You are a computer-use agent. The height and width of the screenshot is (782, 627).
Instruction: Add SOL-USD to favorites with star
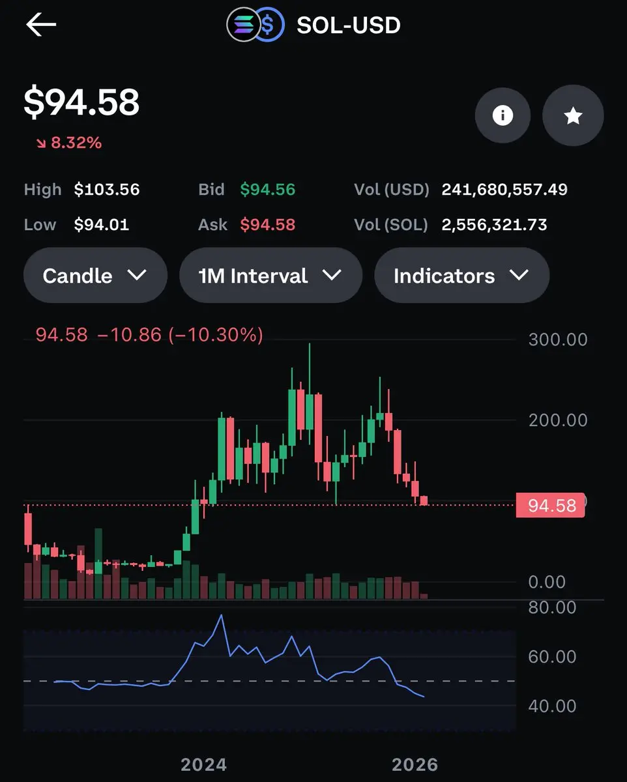tap(573, 115)
